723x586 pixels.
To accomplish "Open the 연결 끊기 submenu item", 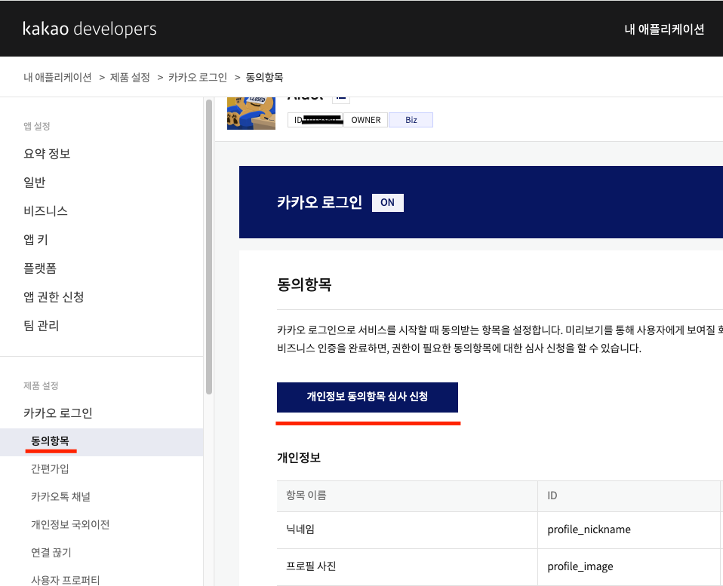I will 51,552.
